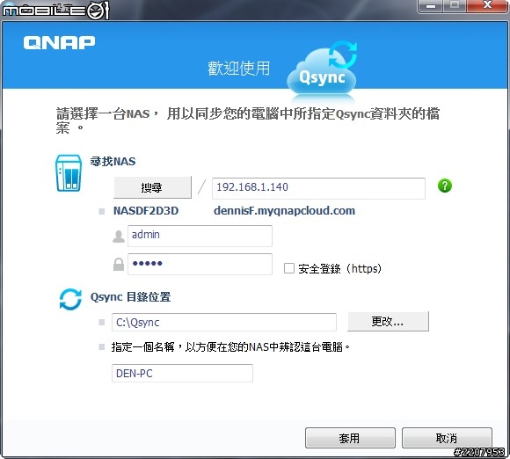The width and height of the screenshot is (510, 459).
Task: Focus the IP address field 192.168.1.140
Action: click(x=318, y=188)
